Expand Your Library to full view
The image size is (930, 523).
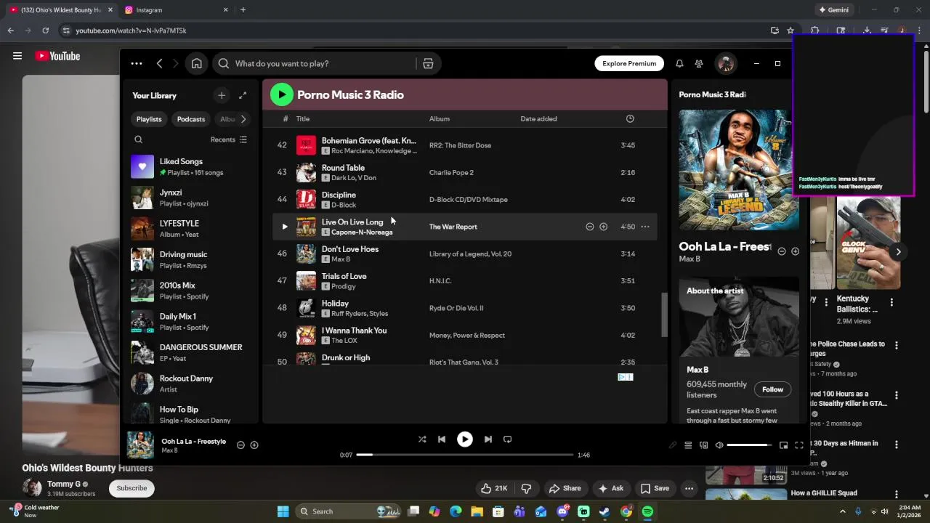[x=243, y=95]
